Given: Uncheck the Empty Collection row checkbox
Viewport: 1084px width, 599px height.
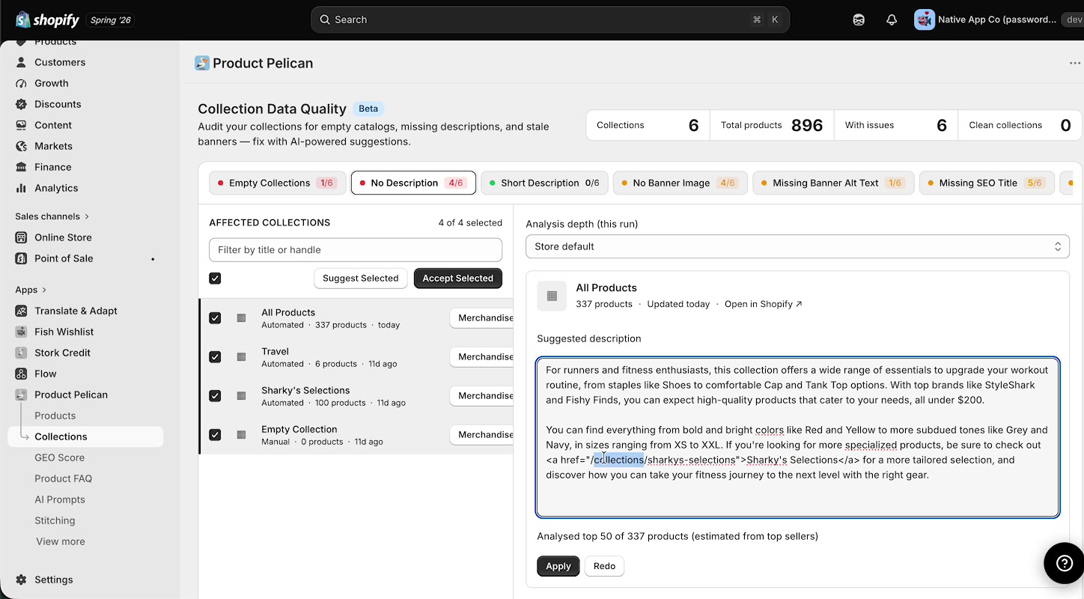Looking at the screenshot, I should [x=215, y=435].
